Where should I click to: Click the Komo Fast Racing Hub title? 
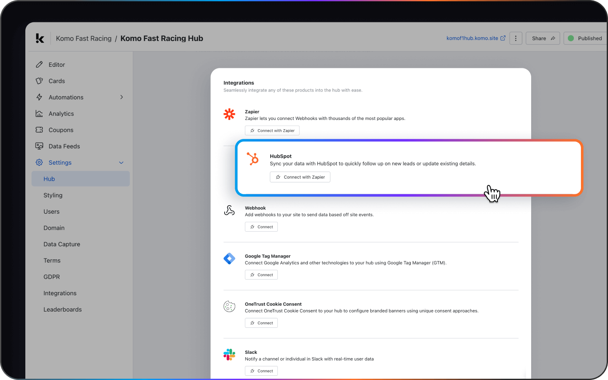click(162, 38)
